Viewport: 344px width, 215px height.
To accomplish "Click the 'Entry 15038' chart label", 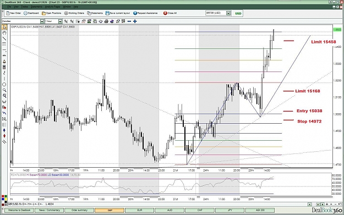I will (x=309, y=111).
